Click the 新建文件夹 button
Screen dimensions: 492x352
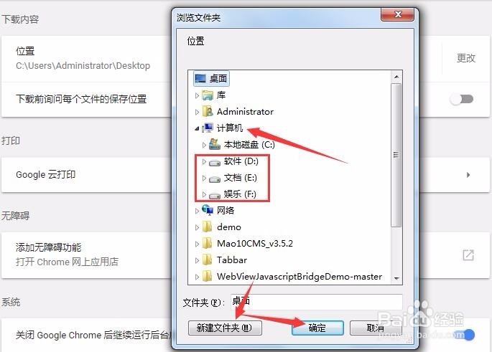pos(225,328)
